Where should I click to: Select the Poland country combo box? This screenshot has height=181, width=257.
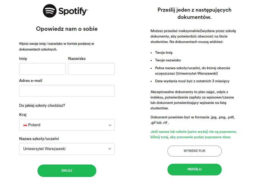point(67,125)
